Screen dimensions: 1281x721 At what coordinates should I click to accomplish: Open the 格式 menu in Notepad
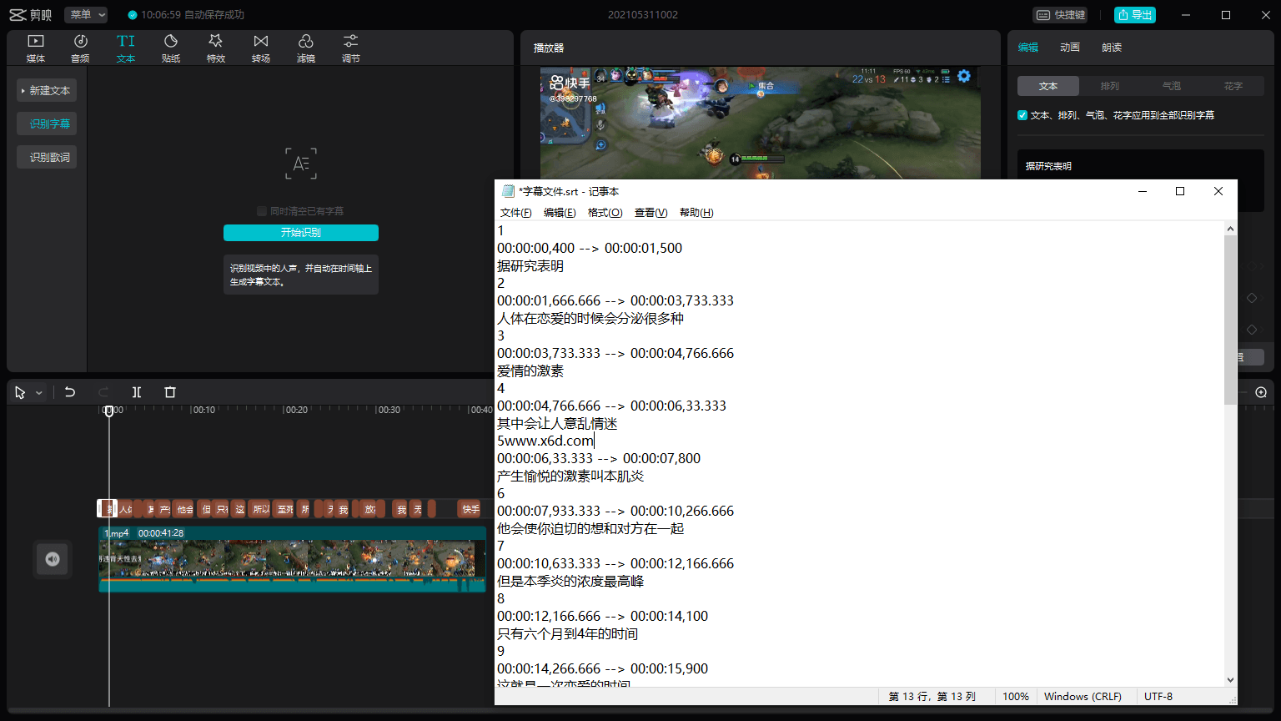point(604,212)
